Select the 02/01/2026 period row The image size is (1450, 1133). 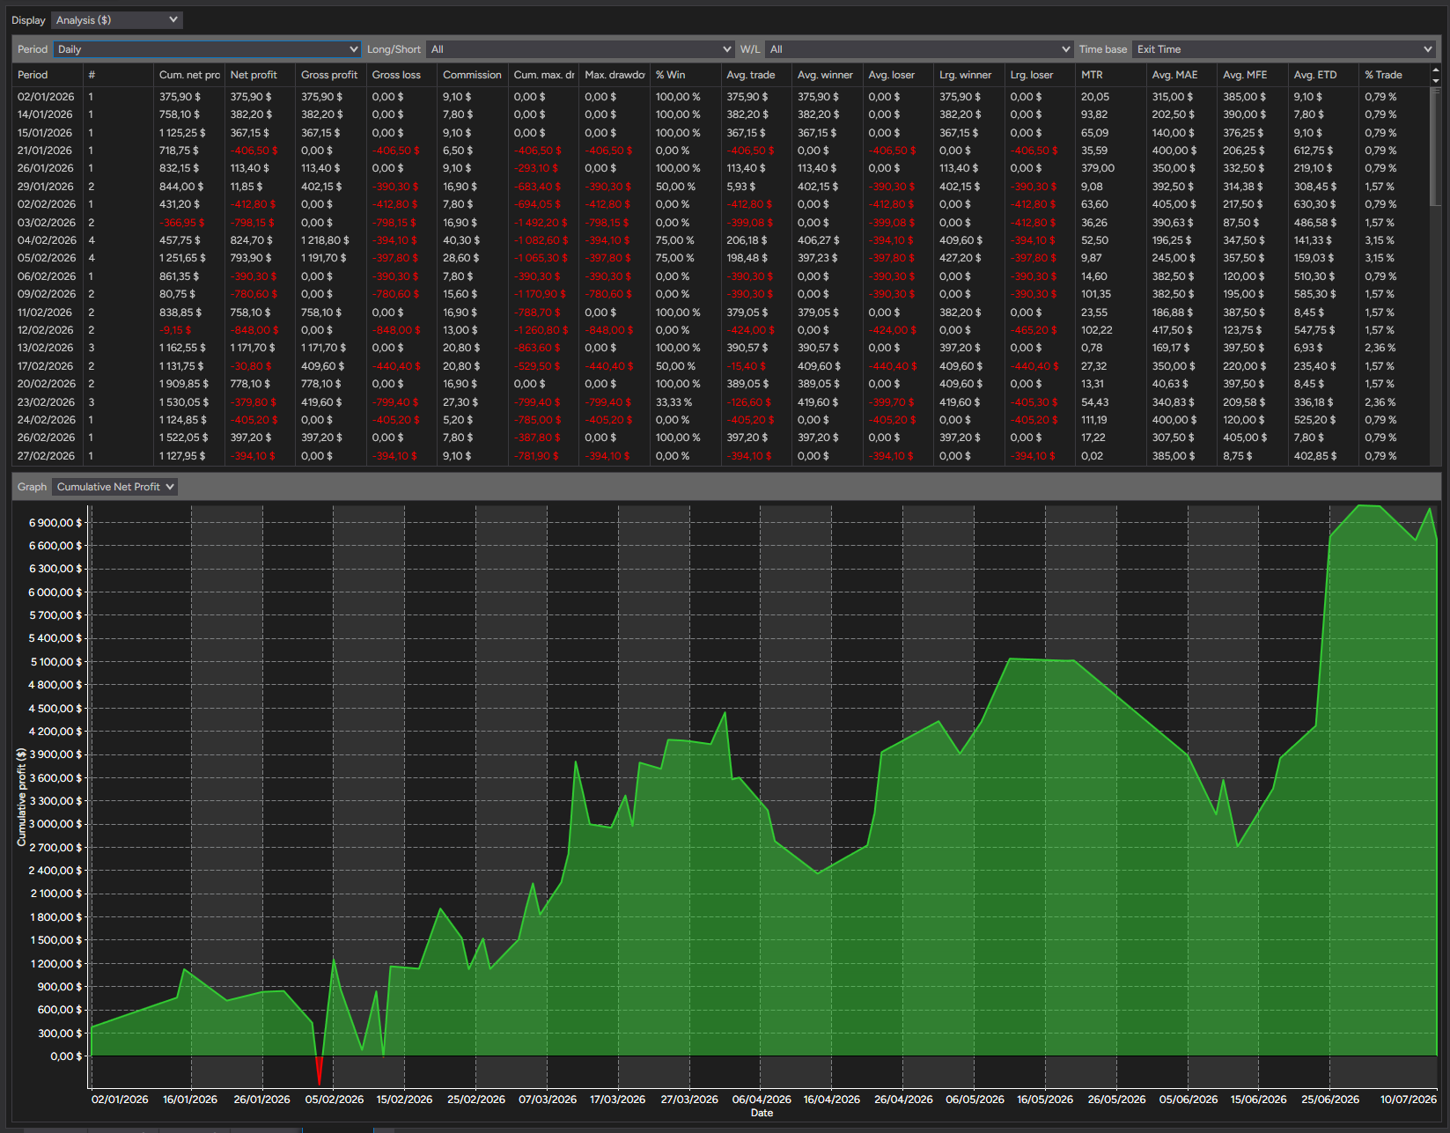click(722, 97)
